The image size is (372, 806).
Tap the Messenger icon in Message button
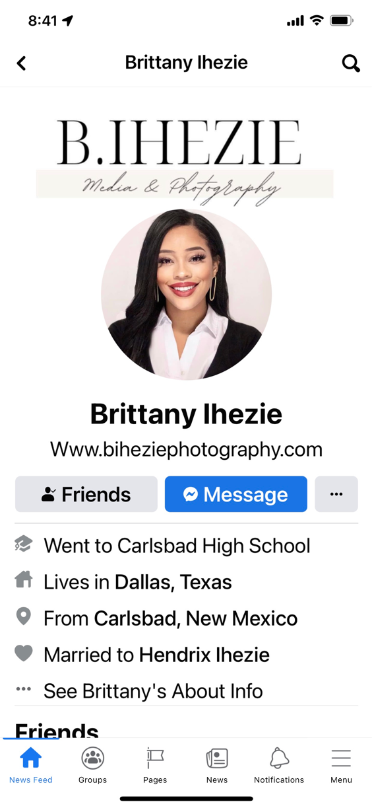click(191, 494)
